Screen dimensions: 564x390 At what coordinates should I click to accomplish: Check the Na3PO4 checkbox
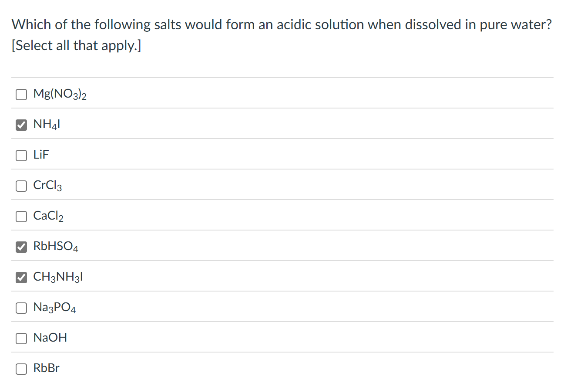[21, 308]
